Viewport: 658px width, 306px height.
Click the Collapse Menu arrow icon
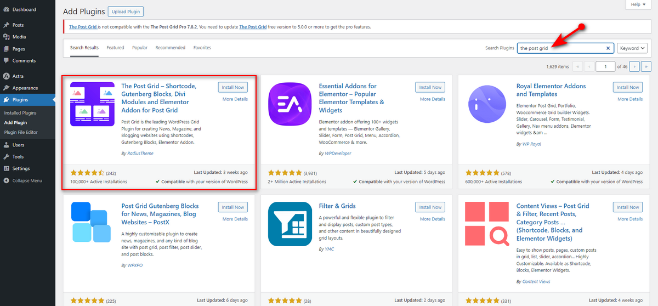[6, 180]
